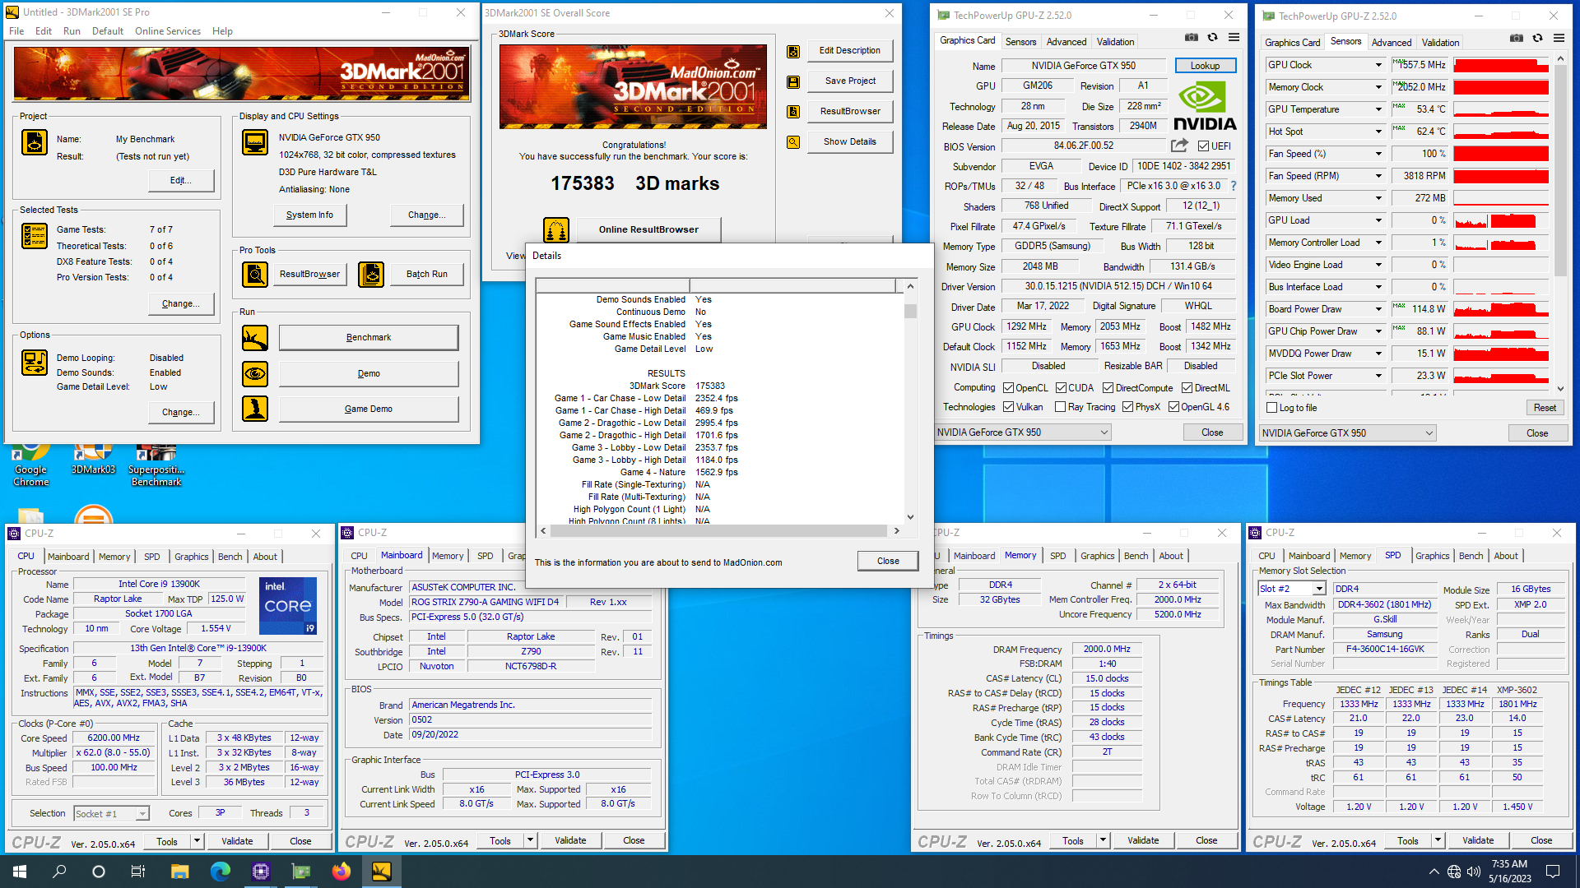Click the Options icon in 3DMark2001
Screen dimensions: 1580x888
[35, 362]
